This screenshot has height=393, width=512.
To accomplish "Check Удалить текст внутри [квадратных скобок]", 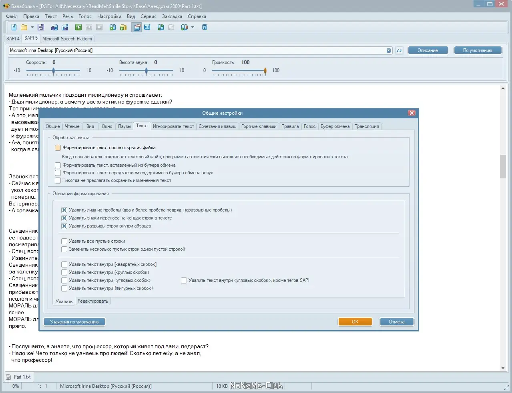I will (64, 264).
